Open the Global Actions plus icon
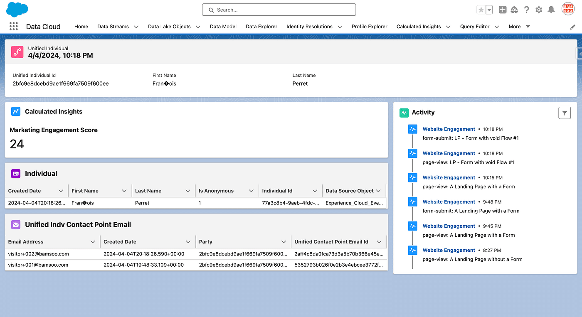Screen dimensions: 582x317 pyautogui.click(x=503, y=10)
